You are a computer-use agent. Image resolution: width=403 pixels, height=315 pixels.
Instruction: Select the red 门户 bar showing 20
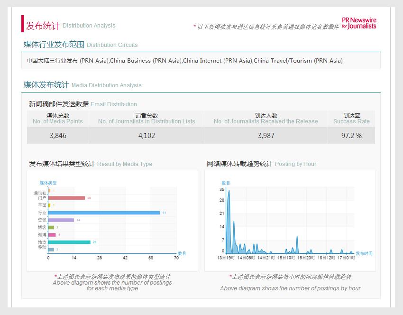(66, 198)
